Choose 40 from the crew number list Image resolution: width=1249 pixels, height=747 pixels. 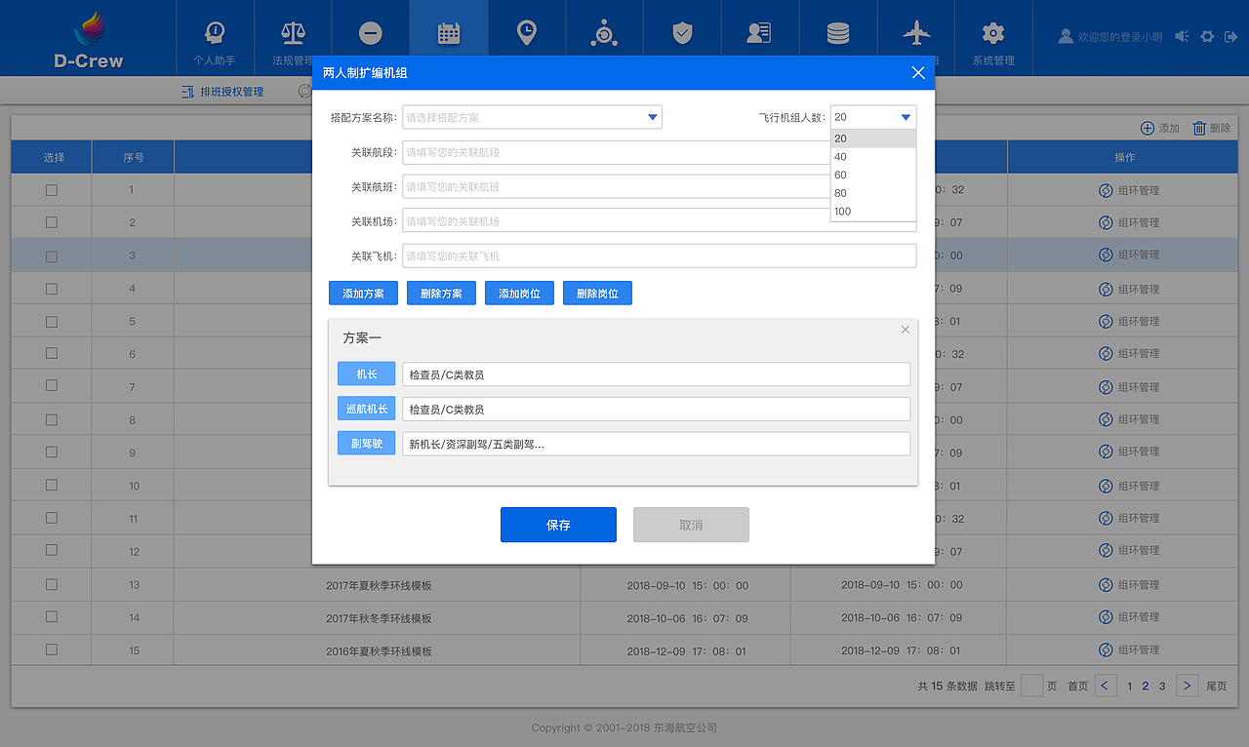pos(873,157)
